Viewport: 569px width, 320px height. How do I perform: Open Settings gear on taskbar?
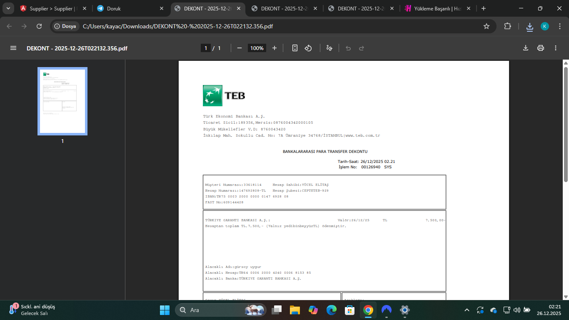(x=405, y=310)
